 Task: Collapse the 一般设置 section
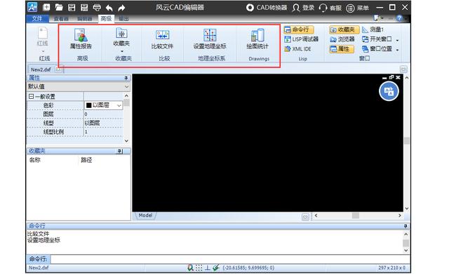coord(31,97)
